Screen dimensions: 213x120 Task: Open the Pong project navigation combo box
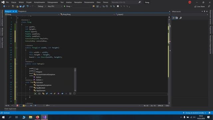click(x=32, y=14)
